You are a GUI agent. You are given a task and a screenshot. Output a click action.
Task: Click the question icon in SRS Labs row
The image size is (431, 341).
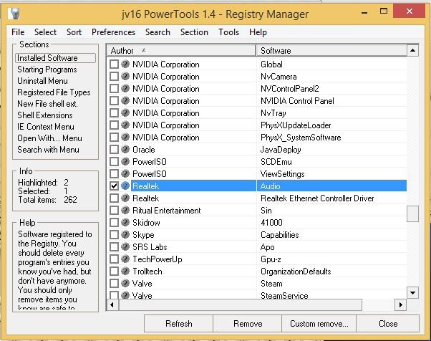click(x=125, y=246)
